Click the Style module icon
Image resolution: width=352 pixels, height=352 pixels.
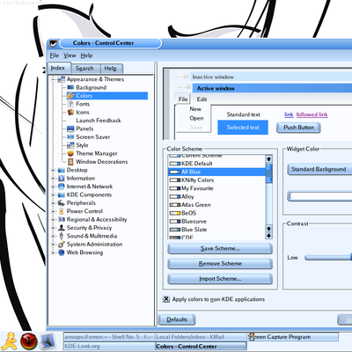[x=70, y=145]
